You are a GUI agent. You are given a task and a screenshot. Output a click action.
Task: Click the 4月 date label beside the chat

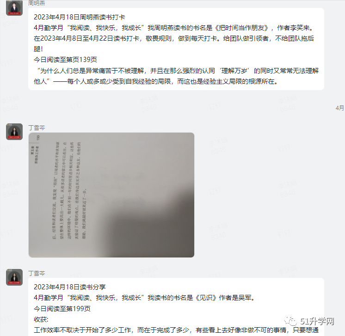pos(340,108)
